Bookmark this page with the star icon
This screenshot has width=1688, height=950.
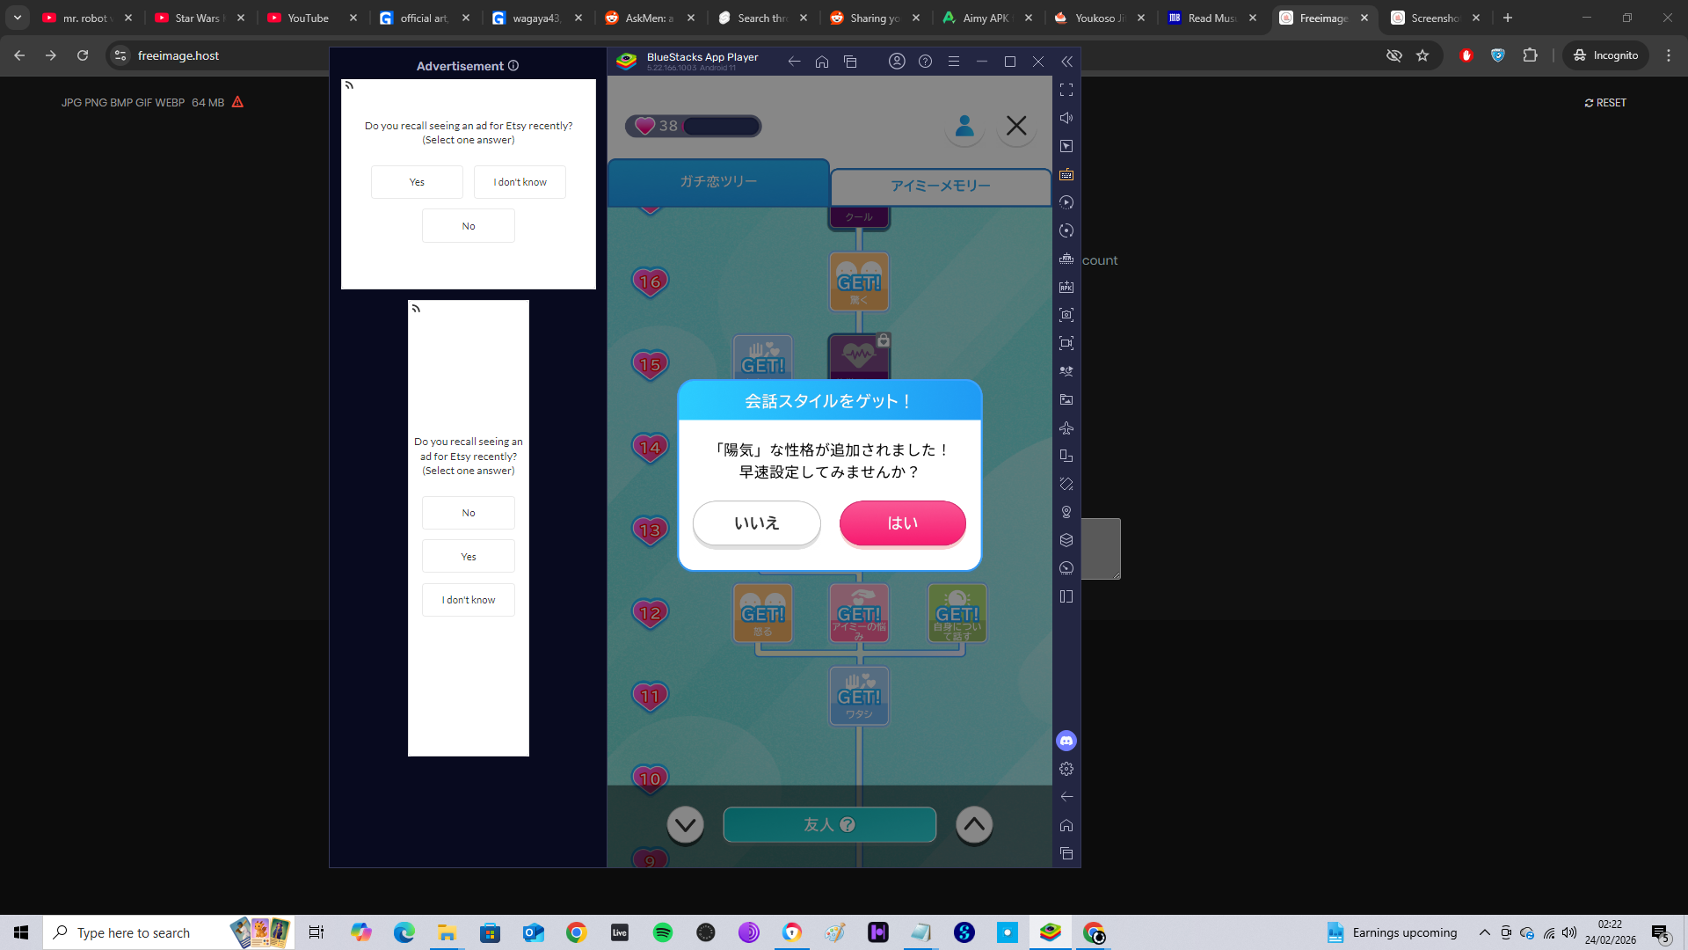[1422, 55]
